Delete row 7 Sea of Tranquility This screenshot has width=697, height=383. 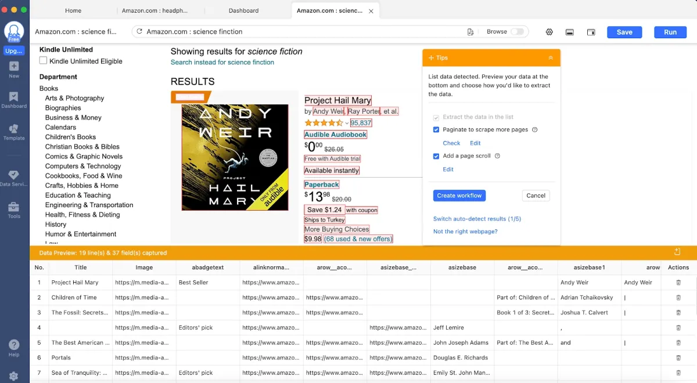pos(678,373)
